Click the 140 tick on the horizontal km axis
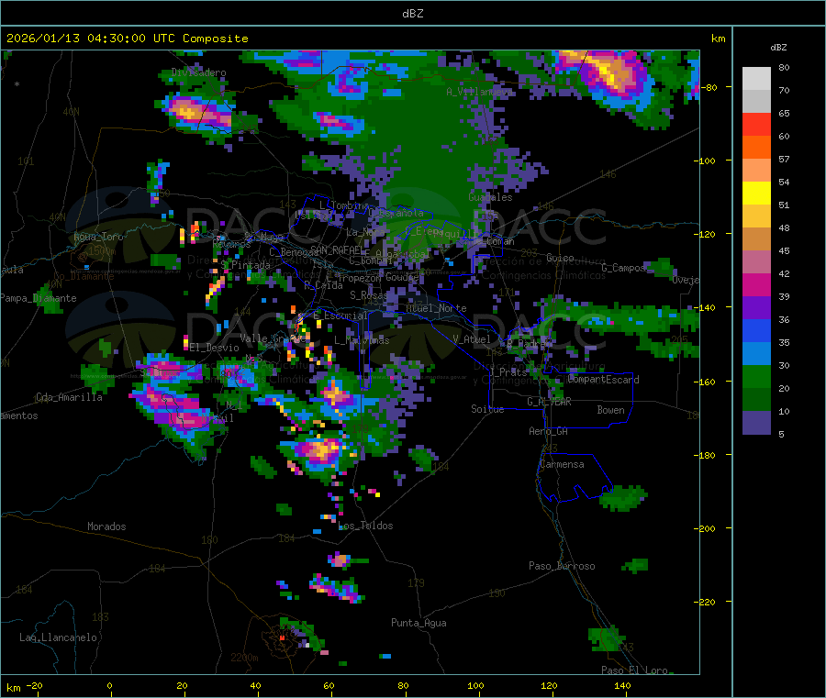 [x=622, y=685]
